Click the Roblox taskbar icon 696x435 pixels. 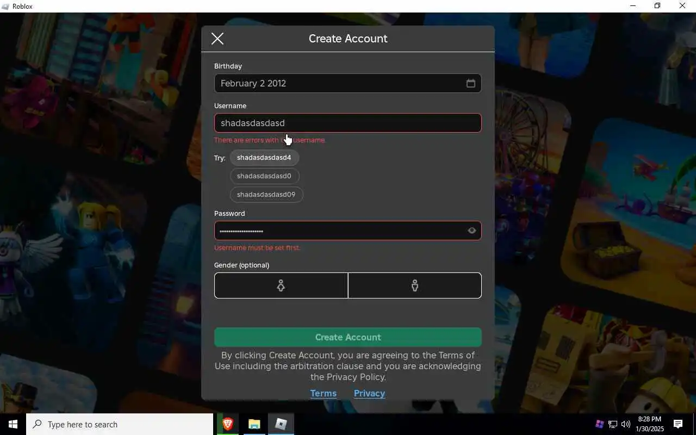pos(281,424)
